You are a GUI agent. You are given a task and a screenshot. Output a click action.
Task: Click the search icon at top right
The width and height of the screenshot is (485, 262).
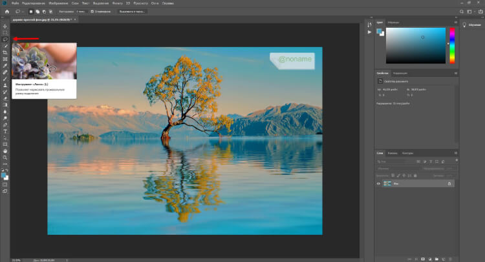coord(462,12)
